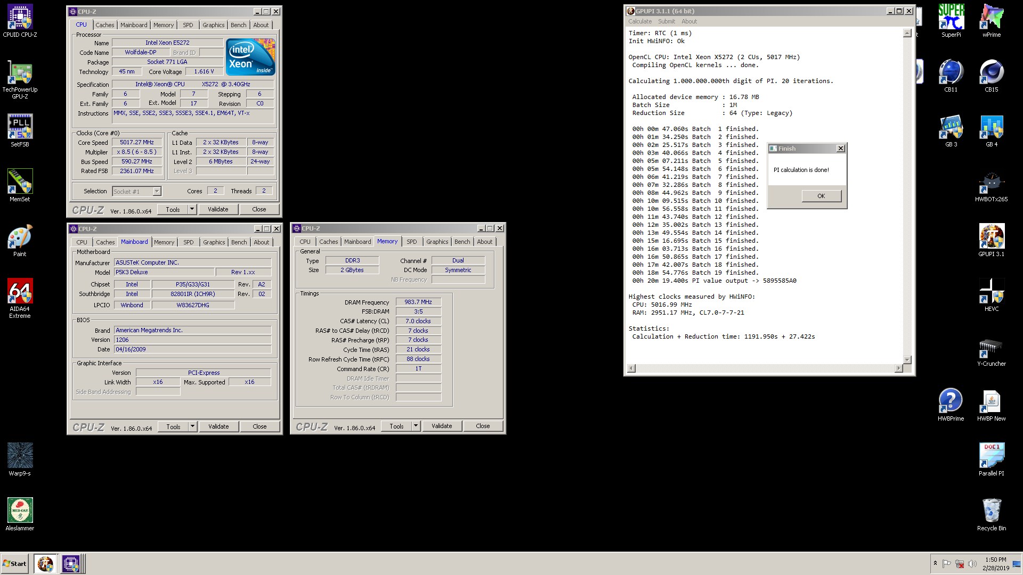
Task: Open Calculate menu in GPUPI
Action: [x=640, y=21]
